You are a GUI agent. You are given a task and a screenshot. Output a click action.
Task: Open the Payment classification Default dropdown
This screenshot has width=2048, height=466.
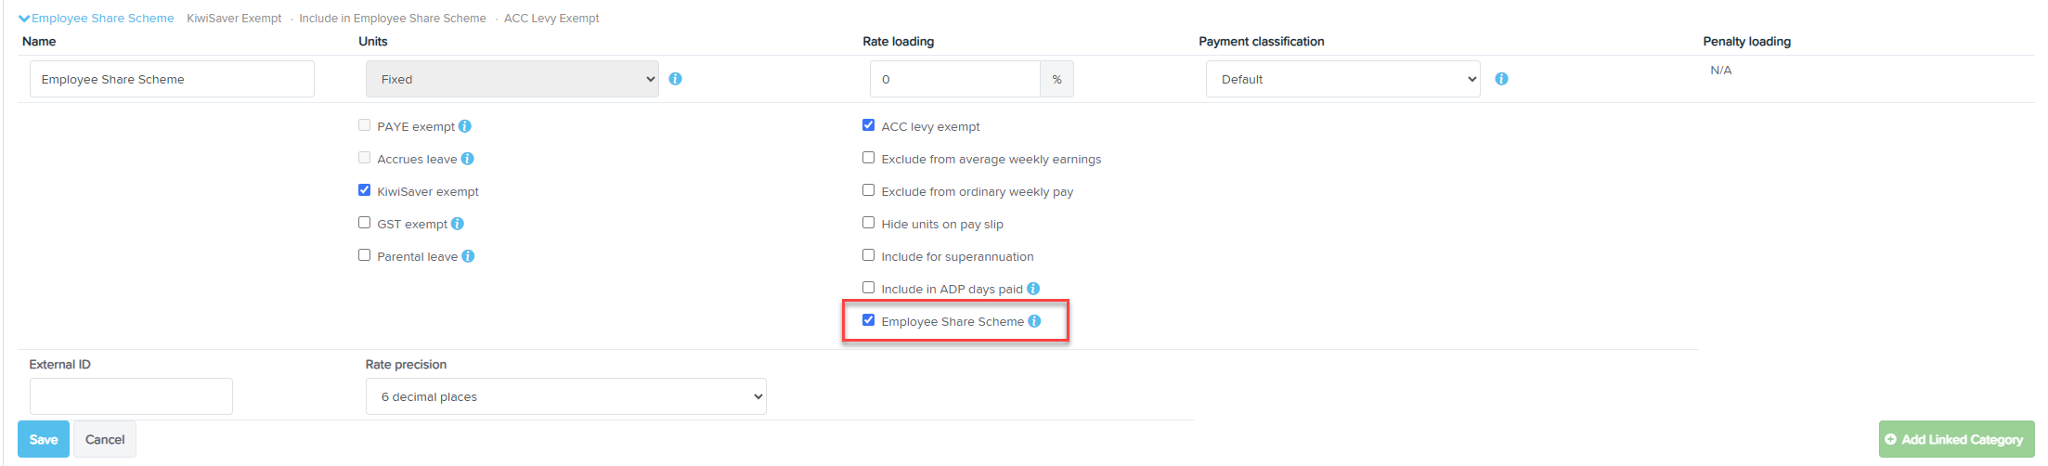[1343, 79]
